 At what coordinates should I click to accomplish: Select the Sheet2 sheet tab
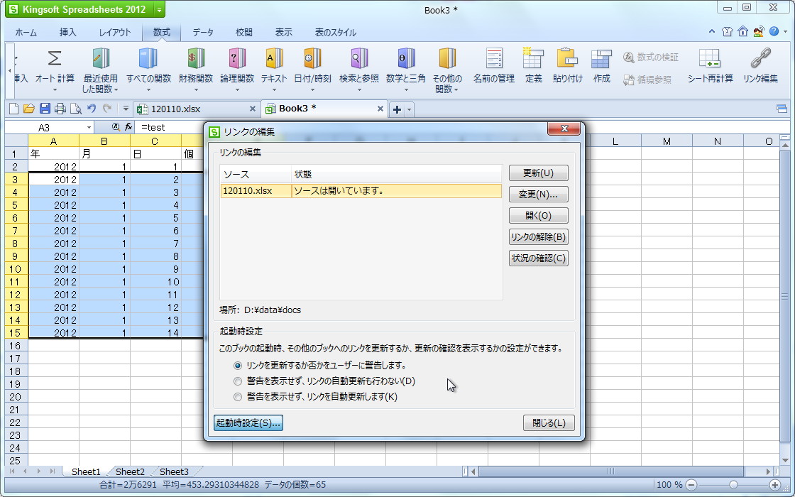[x=130, y=471]
